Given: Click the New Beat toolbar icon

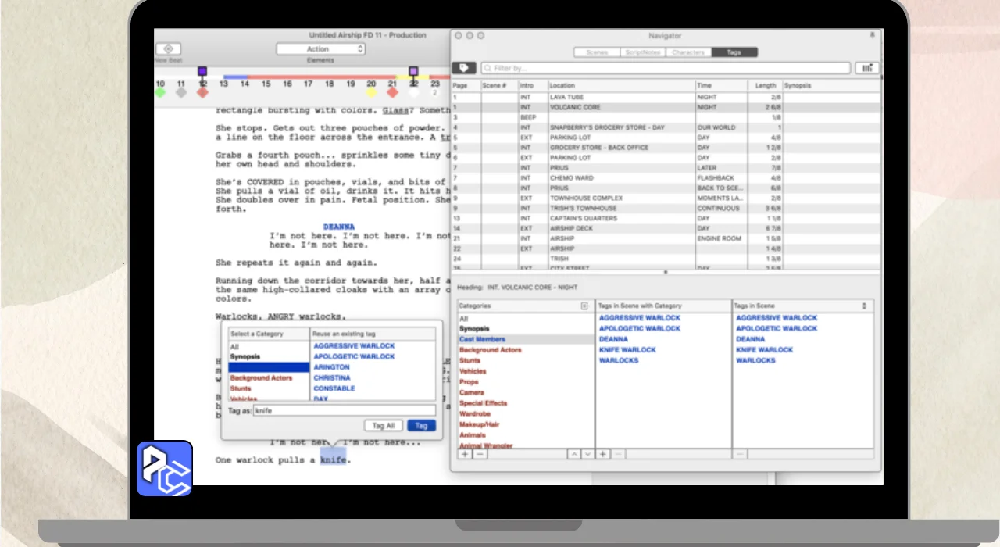Looking at the screenshot, I should click(x=168, y=49).
